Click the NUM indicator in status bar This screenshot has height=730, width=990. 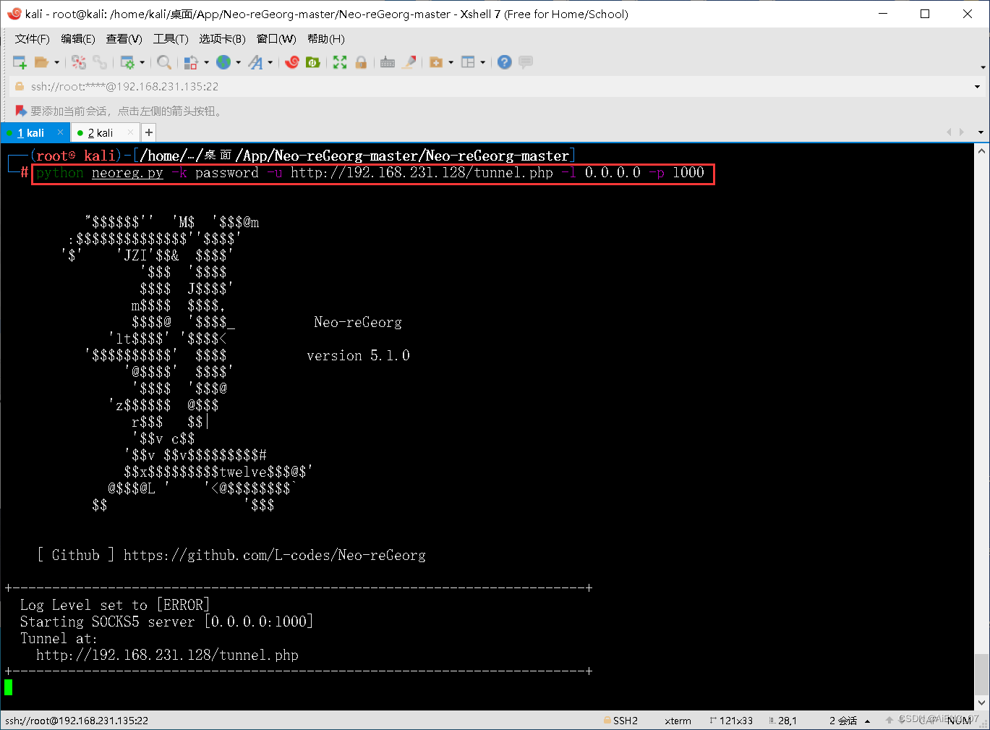click(x=958, y=721)
